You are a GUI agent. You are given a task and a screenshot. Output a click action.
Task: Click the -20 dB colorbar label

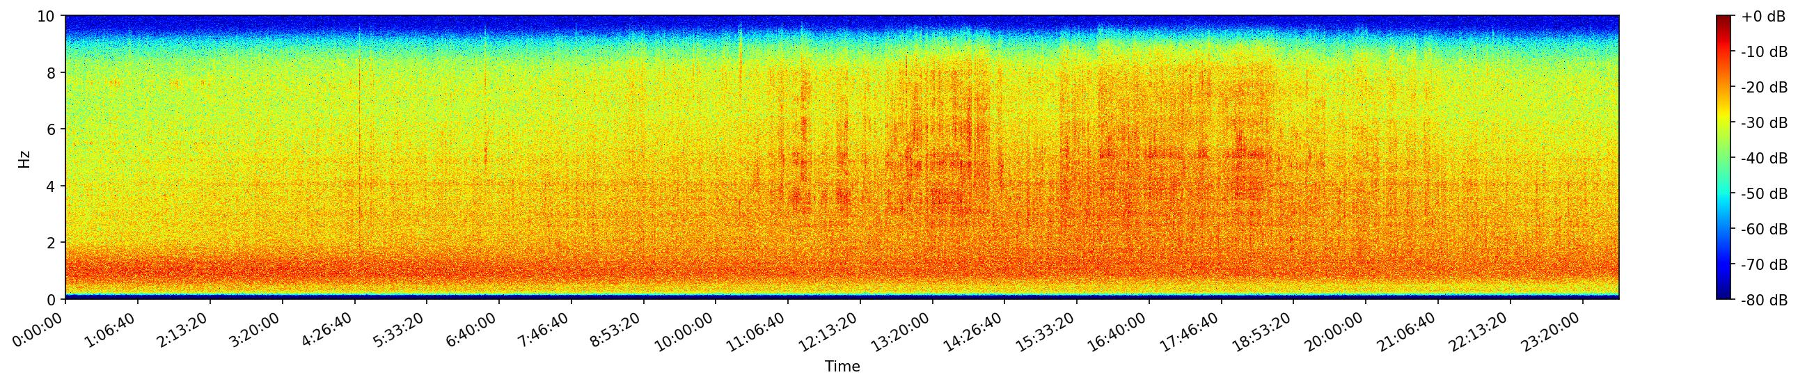click(1764, 88)
